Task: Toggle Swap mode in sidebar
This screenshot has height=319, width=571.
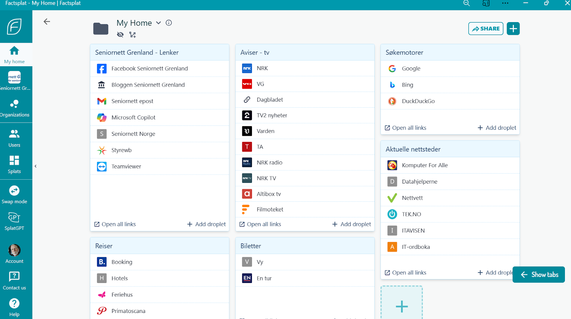Action: 14,195
